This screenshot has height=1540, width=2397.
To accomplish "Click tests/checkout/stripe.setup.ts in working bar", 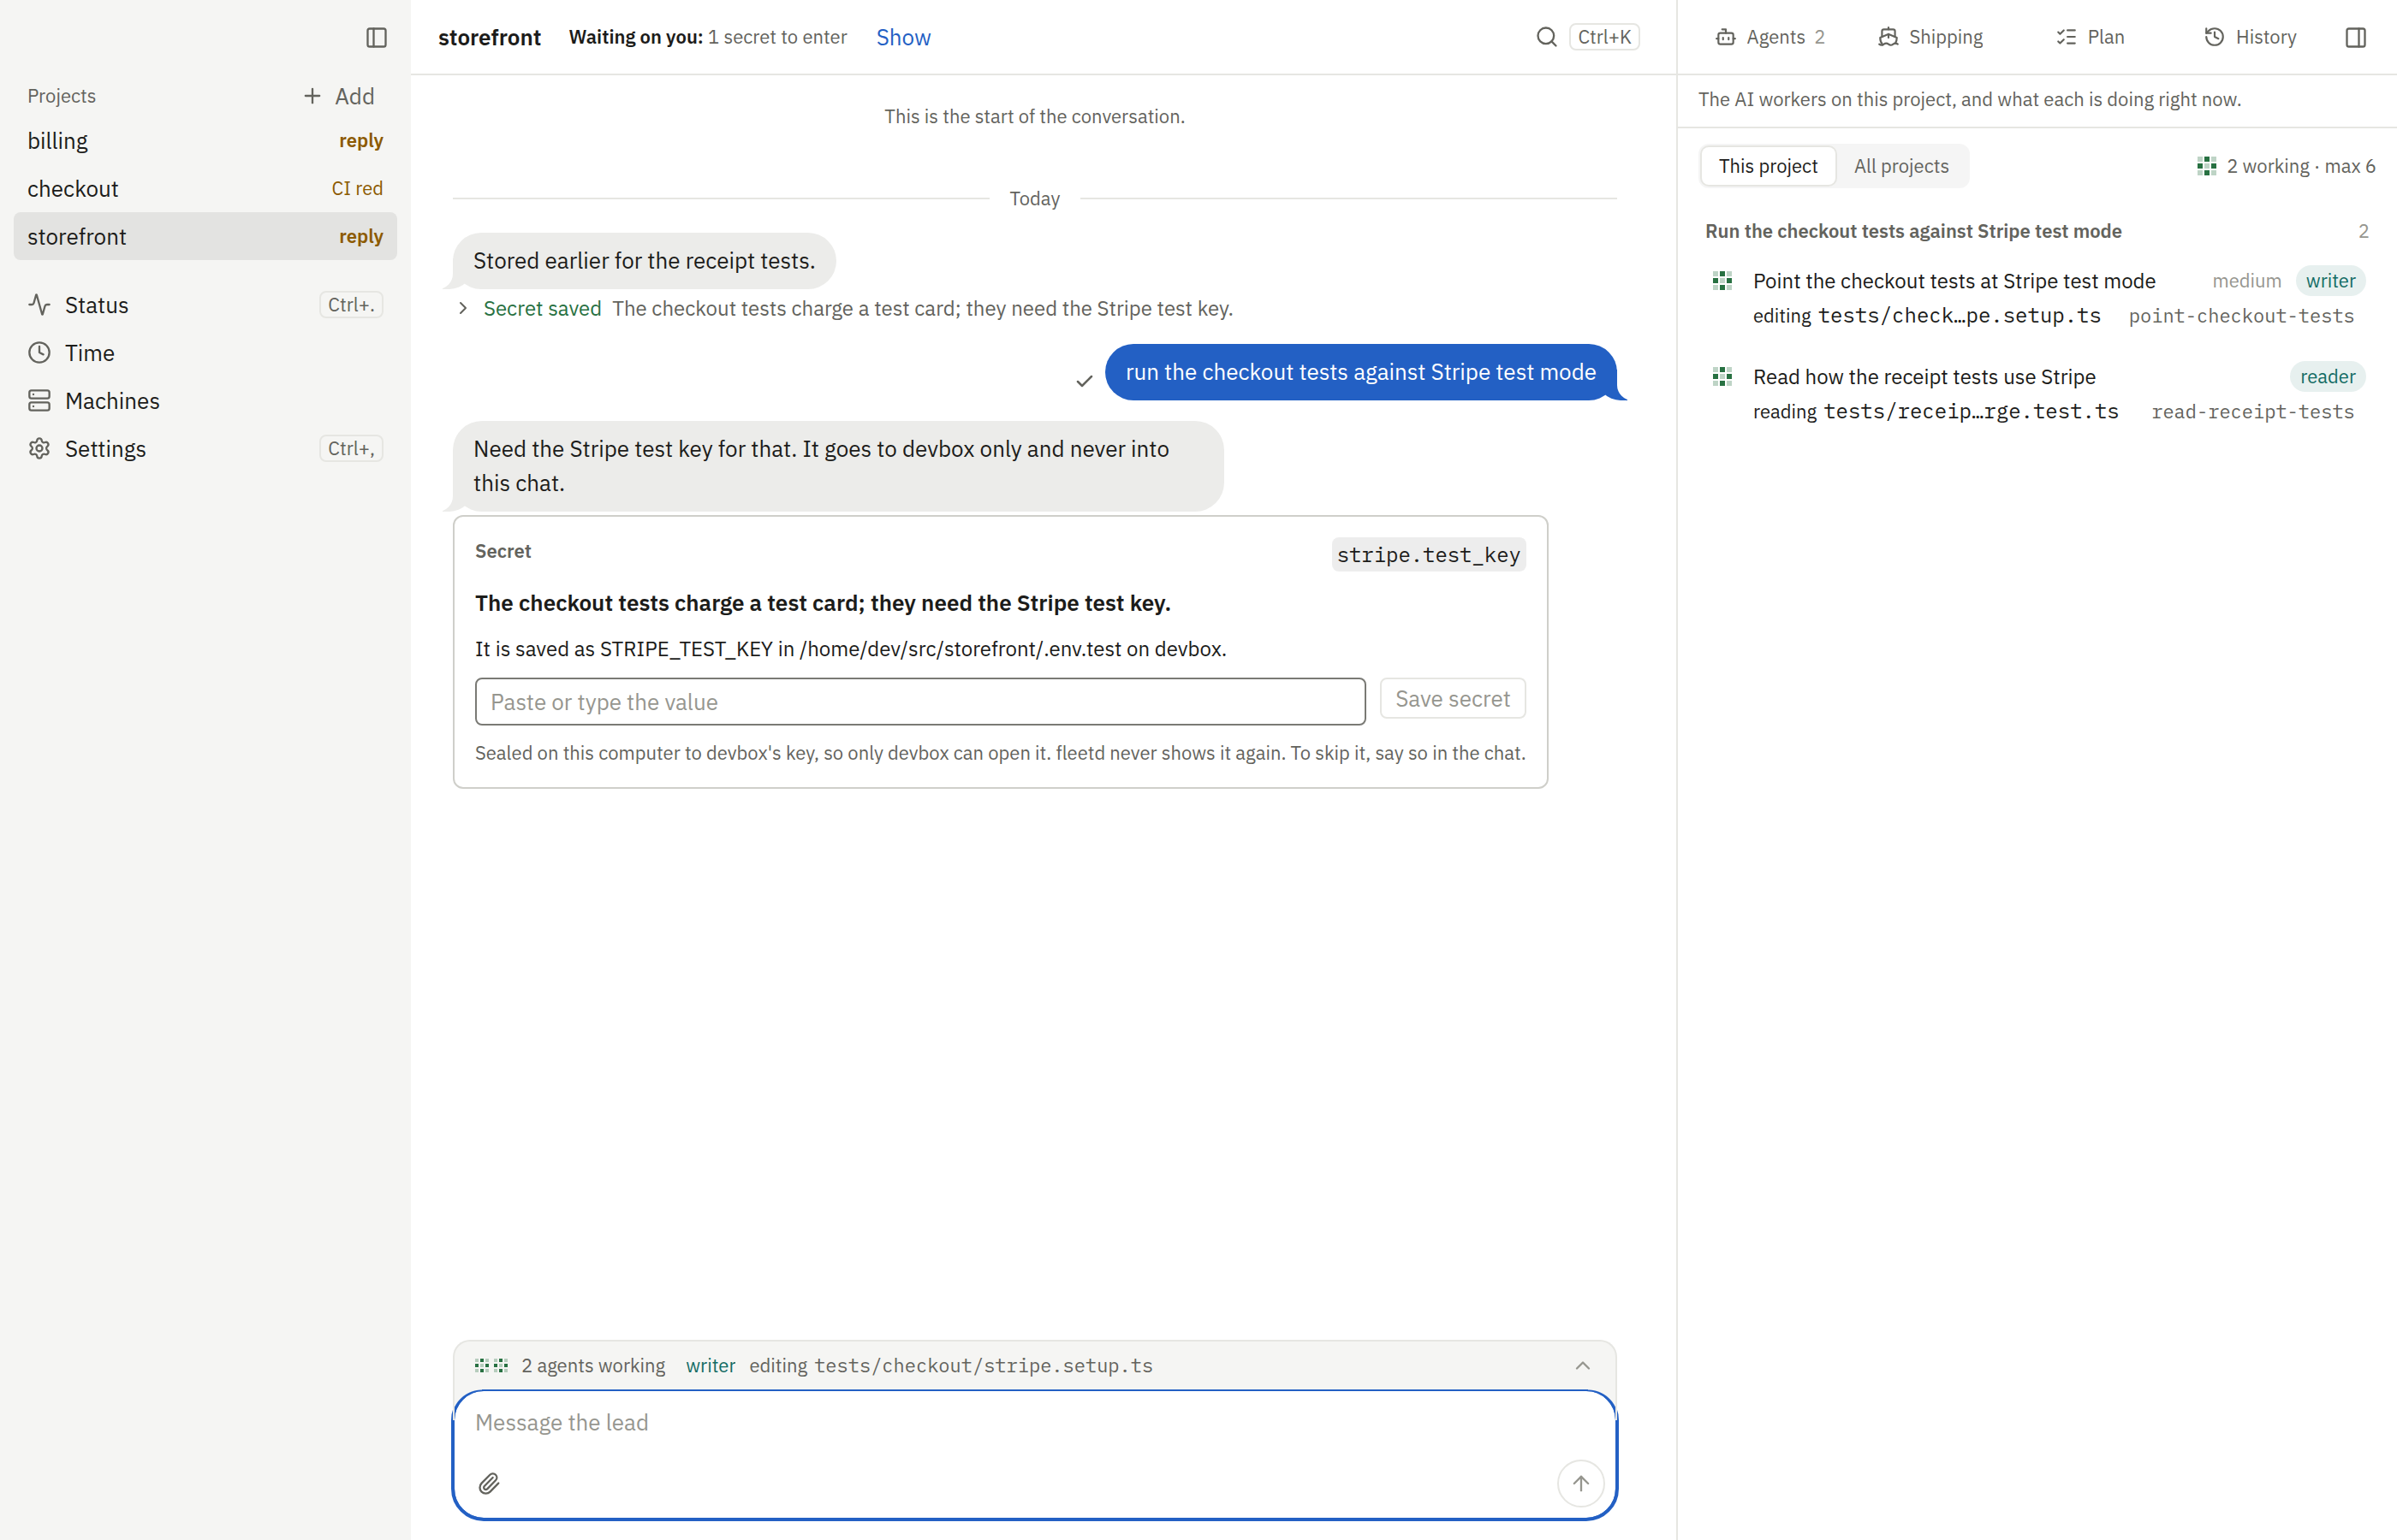I will pos(984,1365).
